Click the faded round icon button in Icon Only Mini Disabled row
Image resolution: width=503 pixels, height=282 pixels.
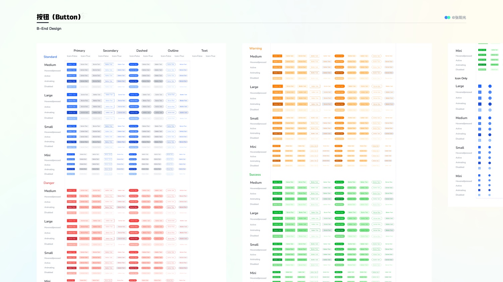coord(489,195)
